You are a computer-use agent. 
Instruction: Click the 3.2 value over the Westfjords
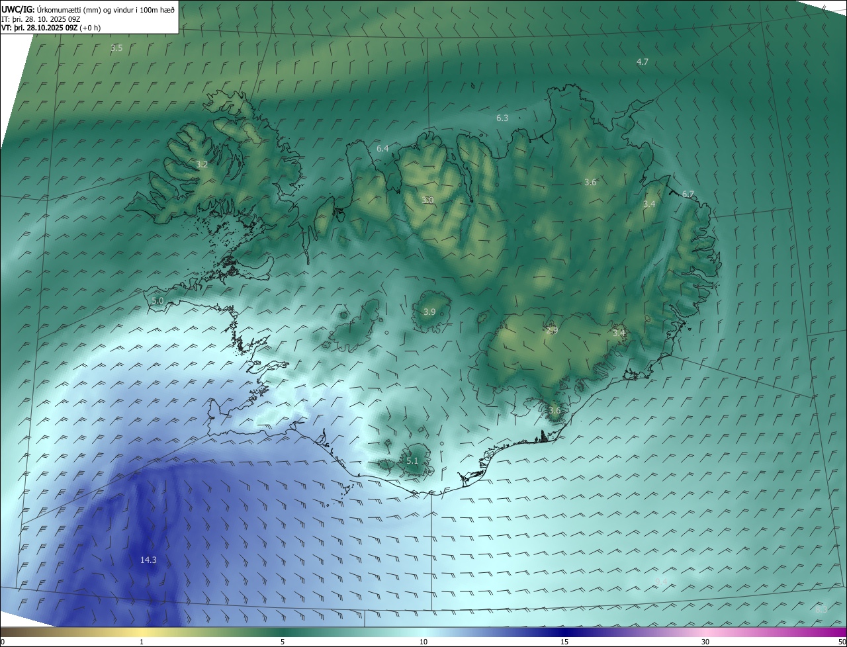click(202, 164)
